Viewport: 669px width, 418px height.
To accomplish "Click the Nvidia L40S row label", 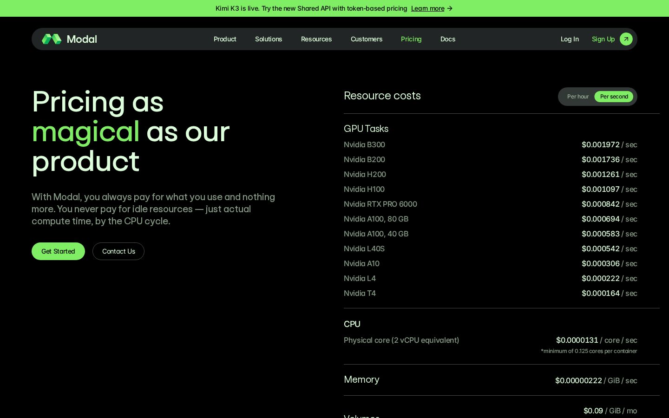I will (364, 248).
